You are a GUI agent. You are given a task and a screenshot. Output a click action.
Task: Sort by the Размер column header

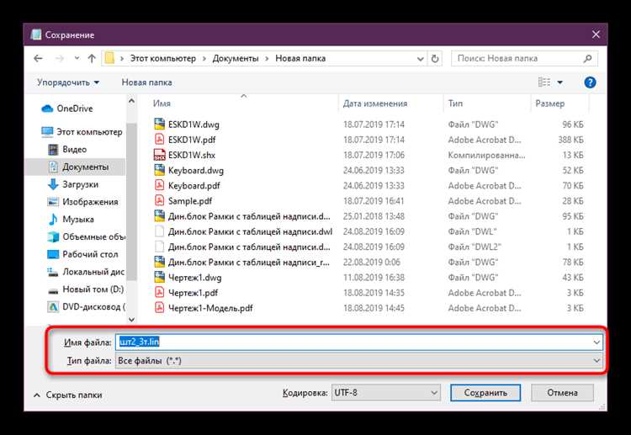pyautogui.click(x=550, y=103)
